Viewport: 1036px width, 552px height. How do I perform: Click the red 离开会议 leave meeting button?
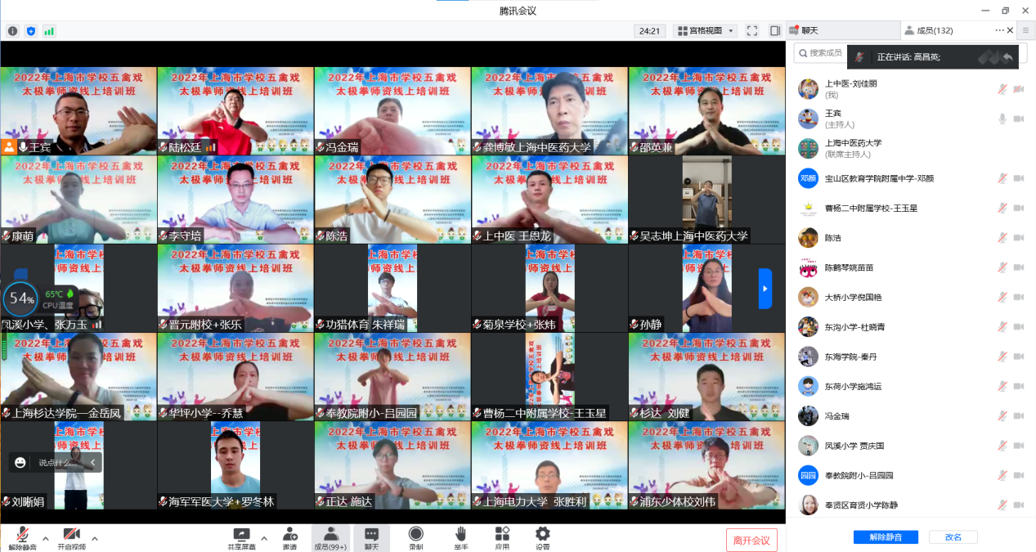click(751, 540)
